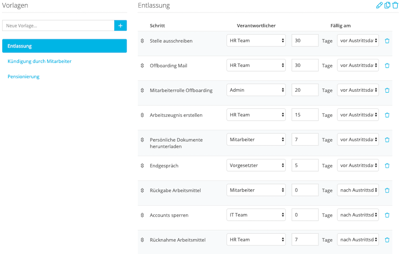
Task: Click days field showing 20
Action: [305, 90]
